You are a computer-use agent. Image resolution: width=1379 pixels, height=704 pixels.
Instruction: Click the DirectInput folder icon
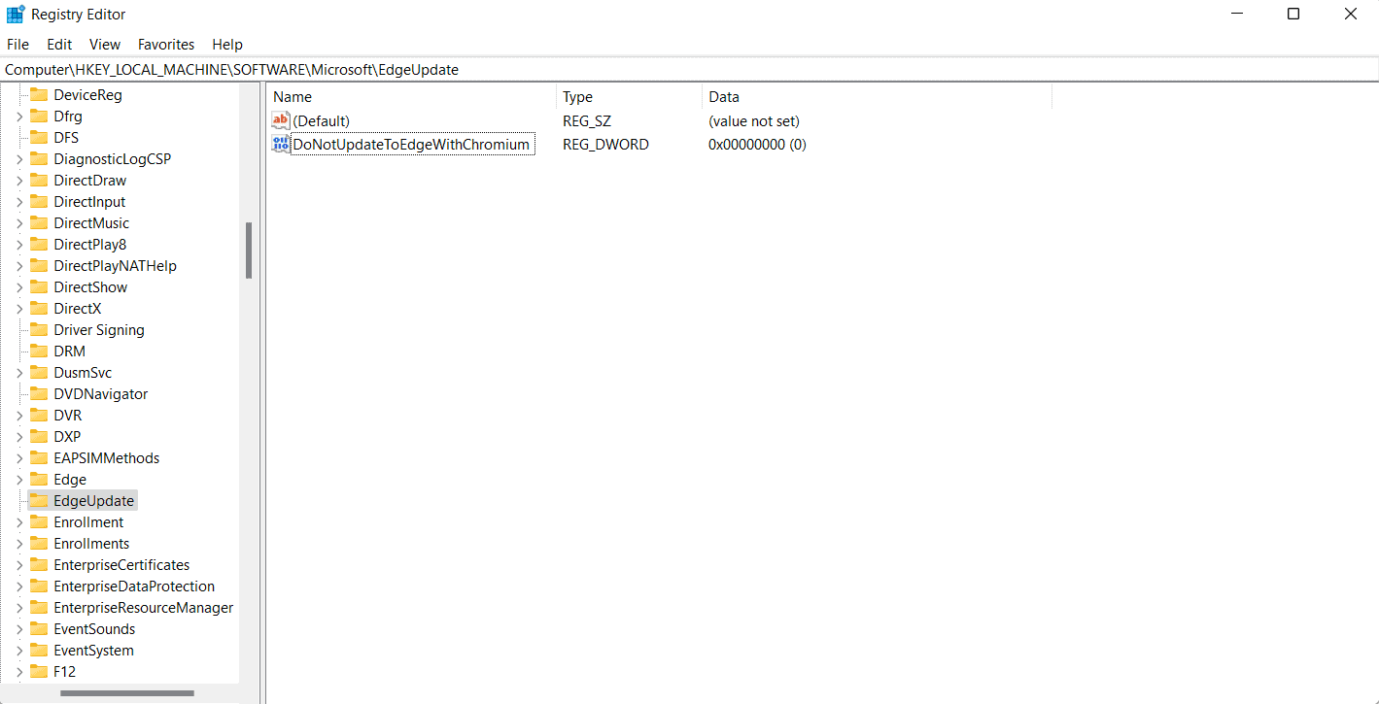pos(39,202)
